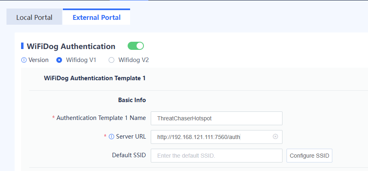
Task: Focus the Server URL input box
Action: [x=211, y=137]
